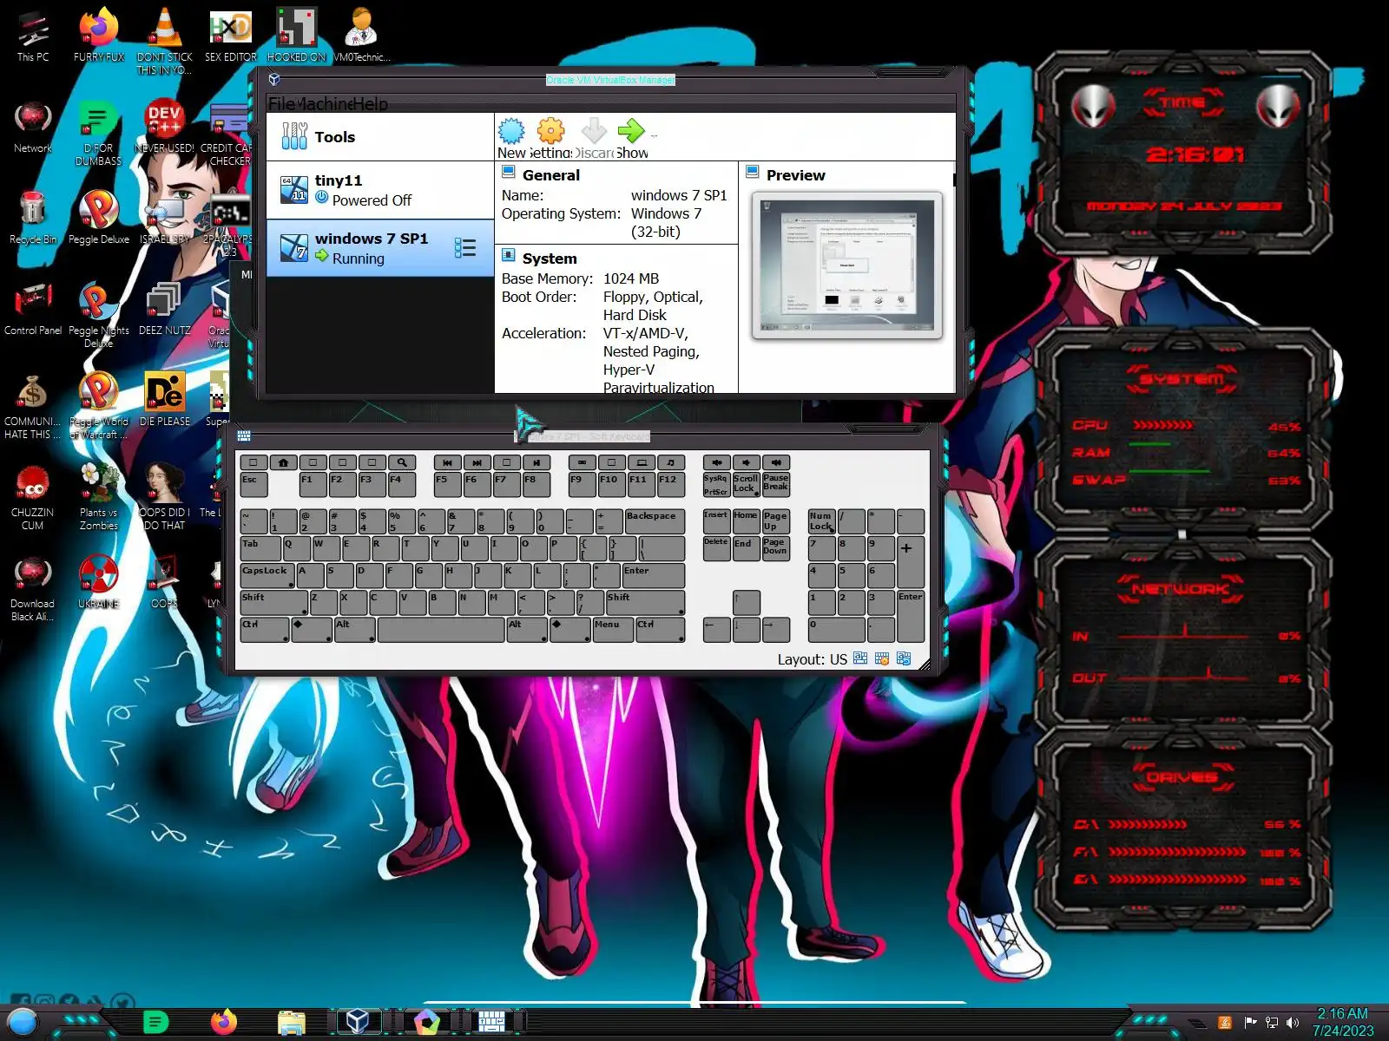Open the soft keyboard layout list icon
Image resolution: width=1389 pixels, height=1041 pixels.
coord(860,658)
